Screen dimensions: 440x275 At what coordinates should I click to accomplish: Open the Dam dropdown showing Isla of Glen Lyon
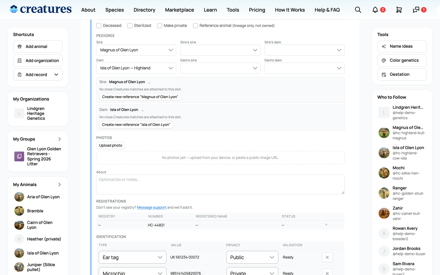pyautogui.click(x=136, y=68)
